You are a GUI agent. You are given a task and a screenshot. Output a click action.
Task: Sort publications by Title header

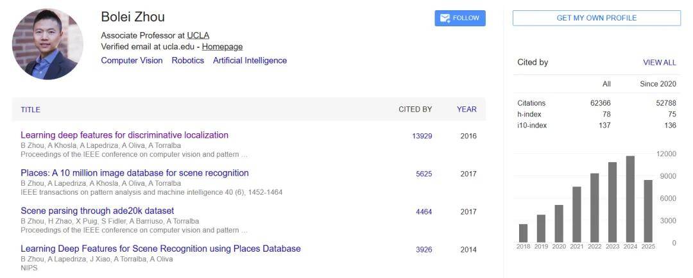[x=30, y=110]
